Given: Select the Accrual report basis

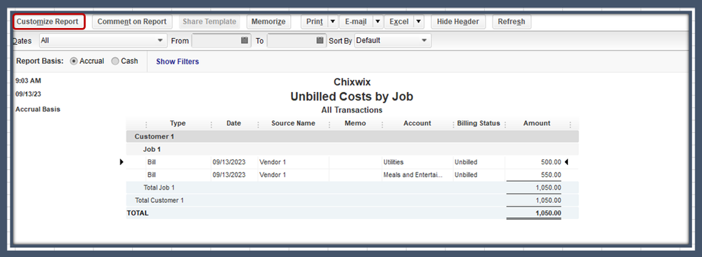Looking at the screenshot, I should coord(87,61).
